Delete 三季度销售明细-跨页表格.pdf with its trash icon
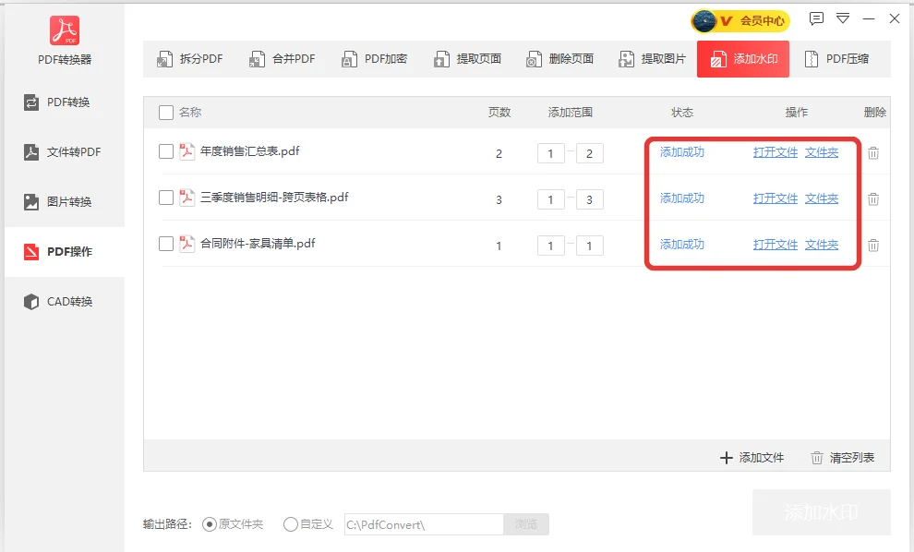The height and width of the screenshot is (552, 914). pos(873,199)
